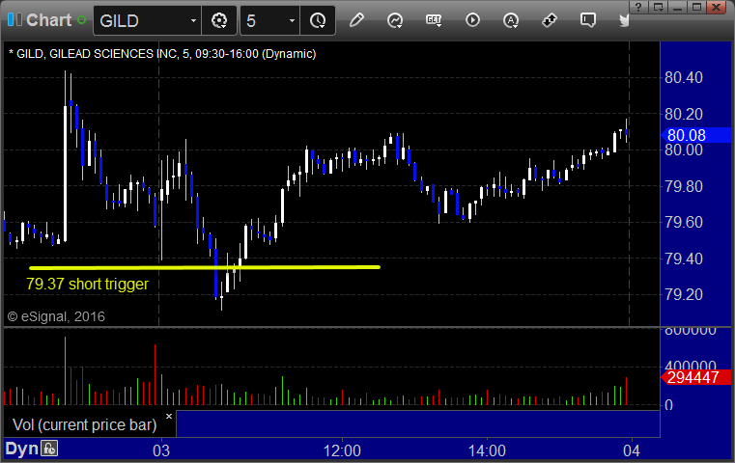Select the yellow short trigger line
This screenshot has width=735, height=463.
click(205, 268)
